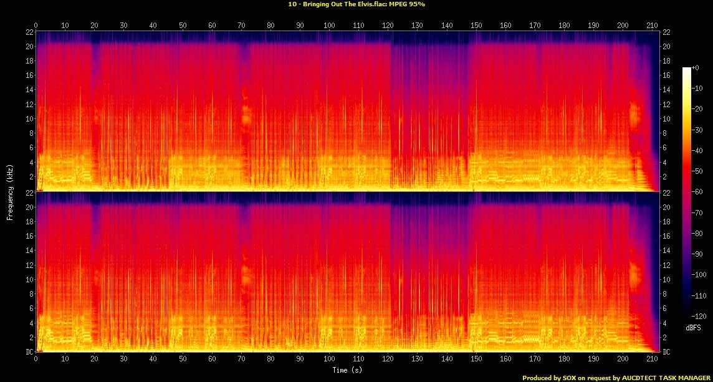Click the 50 second mark on top time axis

point(183,26)
